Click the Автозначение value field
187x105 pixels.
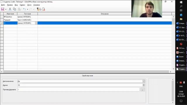point(80,81)
